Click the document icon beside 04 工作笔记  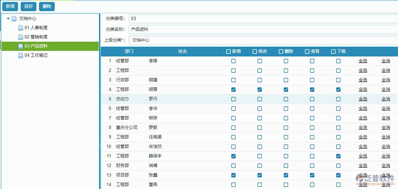pyautogui.click(x=20, y=55)
